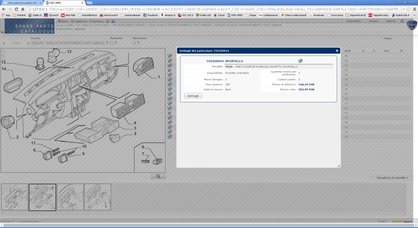Screen dimensions: 418x228
Task: Select the fourth drawing thumbnail
Action: click(98, 197)
